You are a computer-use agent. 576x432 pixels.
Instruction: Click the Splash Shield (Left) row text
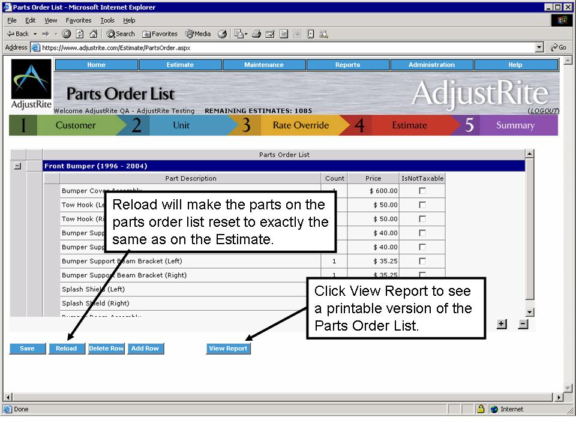[94, 289]
